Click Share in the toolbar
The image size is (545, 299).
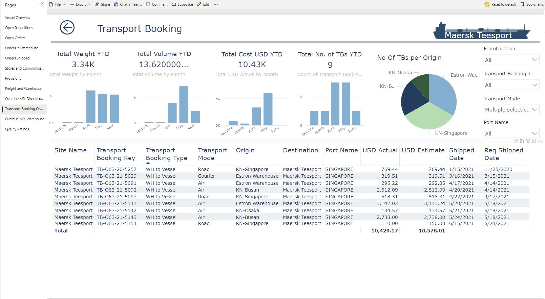[102, 4]
